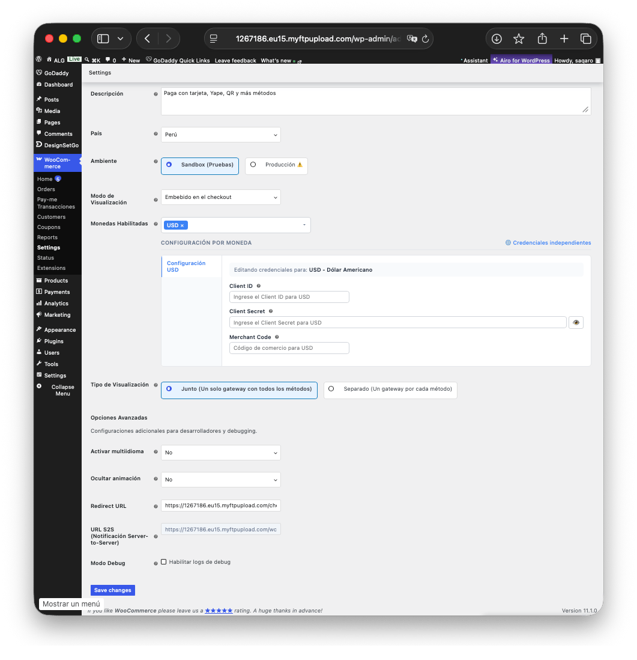The image size is (637, 660).
Task: Click five-star rating link in footer
Action: [x=219, y=611]
